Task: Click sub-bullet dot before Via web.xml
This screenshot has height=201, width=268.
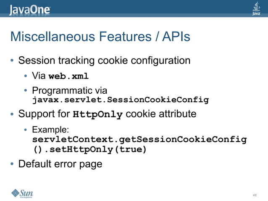Action: click(26, 76)
